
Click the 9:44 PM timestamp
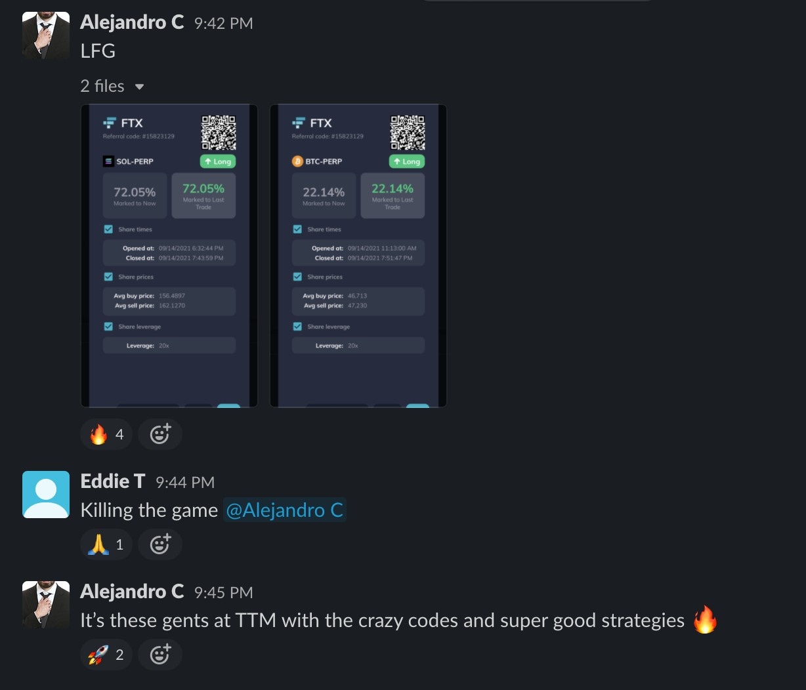tap(185, 483)
